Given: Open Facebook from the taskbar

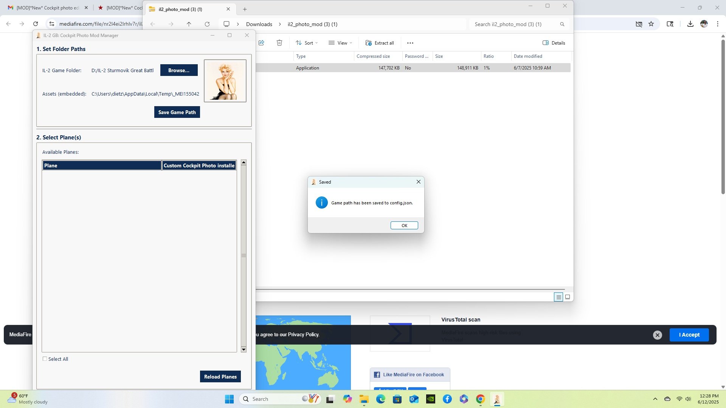Looking at the screenshot, I should click(x=447, y=399).
